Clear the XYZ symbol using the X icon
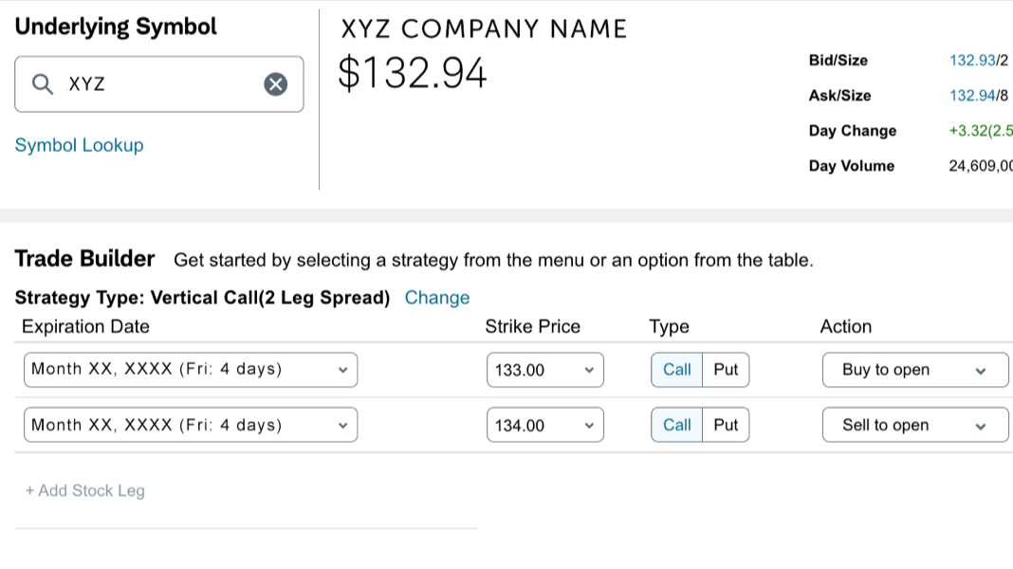This screenshot has width=1013, height=569. tap(275, 83)
